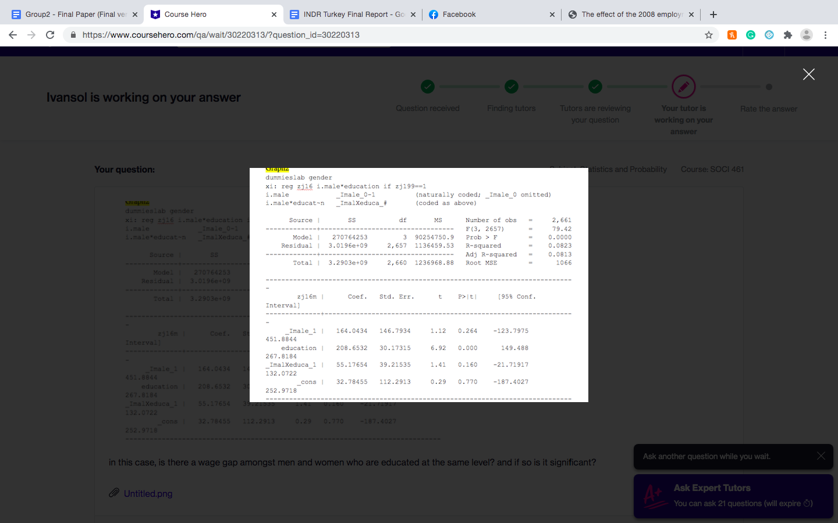Click the enlarged regression output image

coord(419,285)
